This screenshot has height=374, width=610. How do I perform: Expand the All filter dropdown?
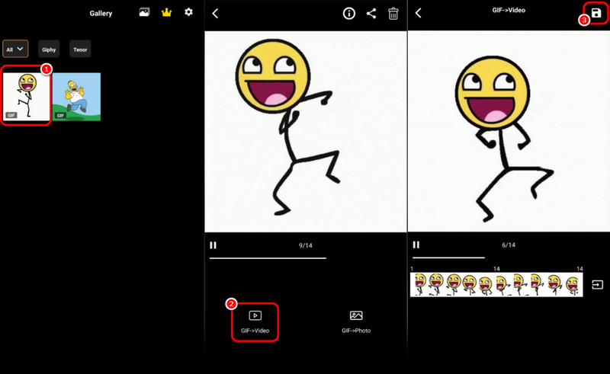coord(15,50)
